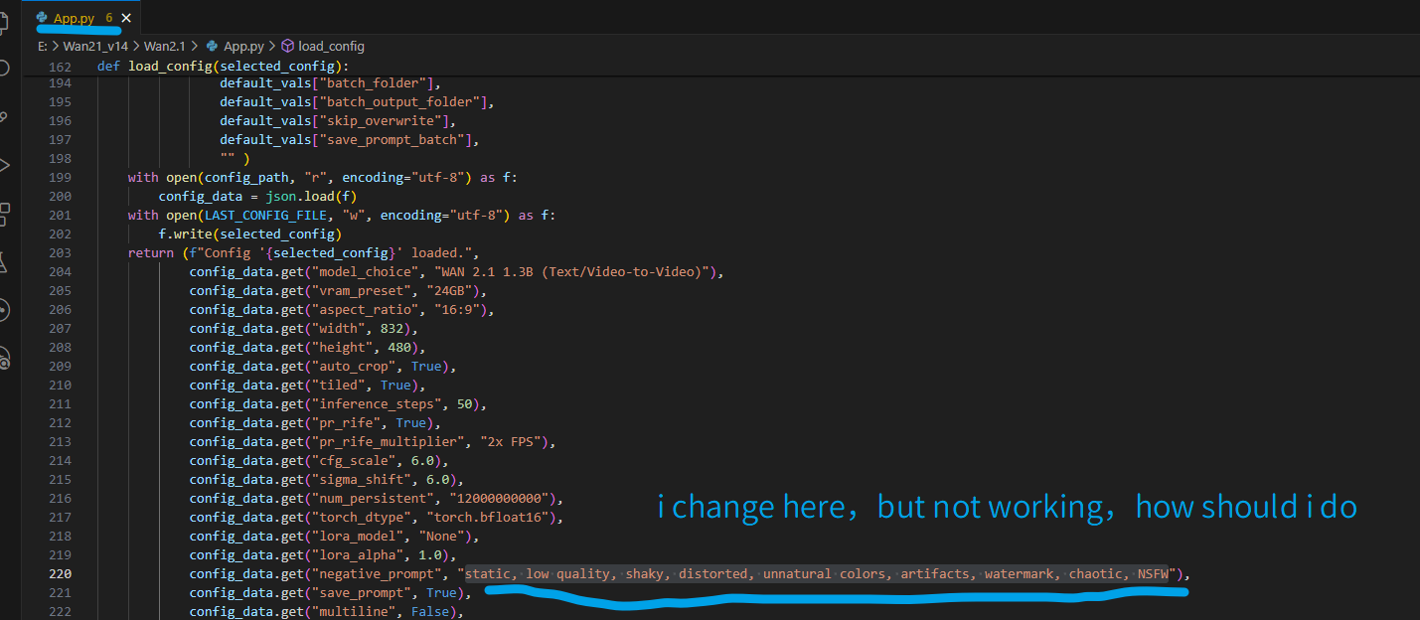Image resolution: width=1420 pixels, height=620 pixels.
Task: Click line number 199 in the gutter
Action: pyautogui.click(x=60, y=178)
